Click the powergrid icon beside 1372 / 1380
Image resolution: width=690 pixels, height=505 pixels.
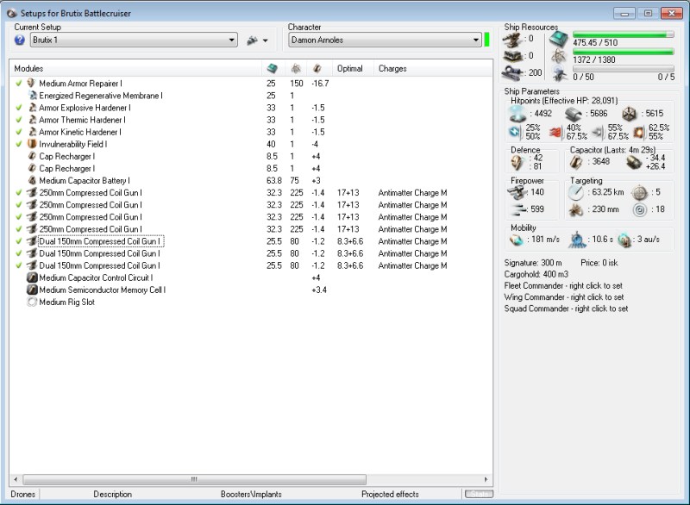pos(559,56)
